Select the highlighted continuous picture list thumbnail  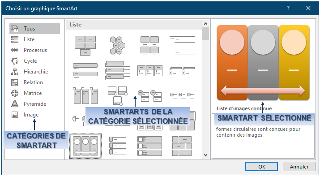coord(85,146)
